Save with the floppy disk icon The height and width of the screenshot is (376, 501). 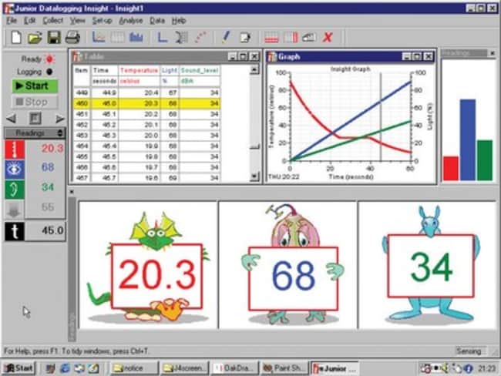click(53, 36)
